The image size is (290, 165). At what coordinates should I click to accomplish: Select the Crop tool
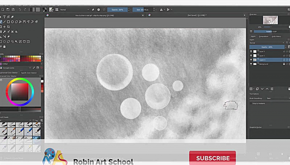pyautogui.click(x=8, y=27)
